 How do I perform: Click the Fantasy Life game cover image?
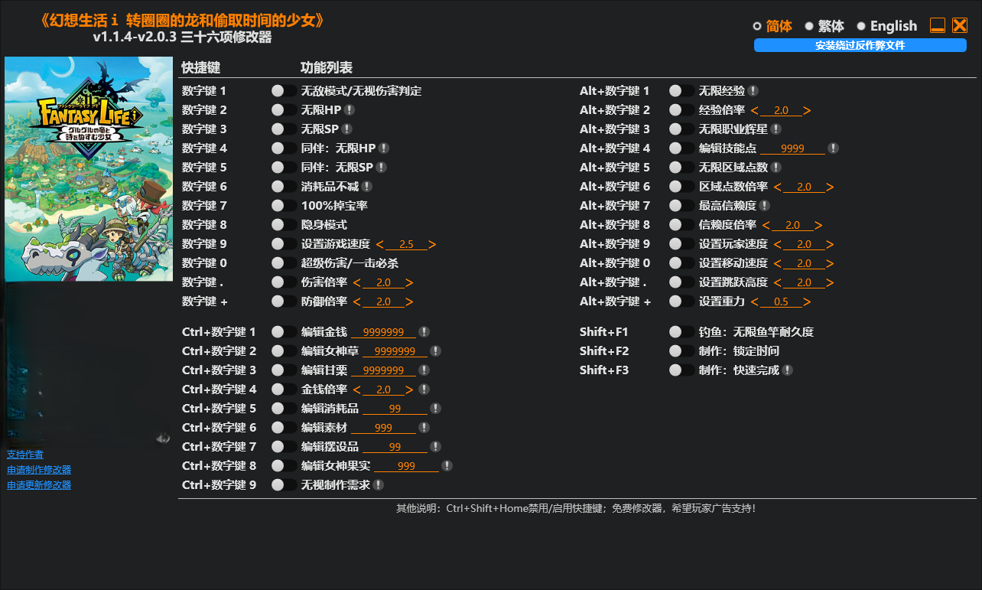[89, 168]
